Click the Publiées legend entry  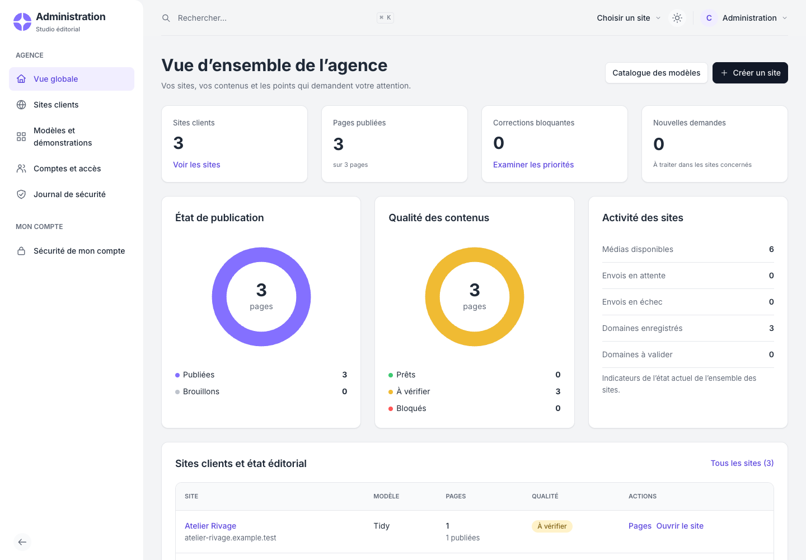click(261, 375)
